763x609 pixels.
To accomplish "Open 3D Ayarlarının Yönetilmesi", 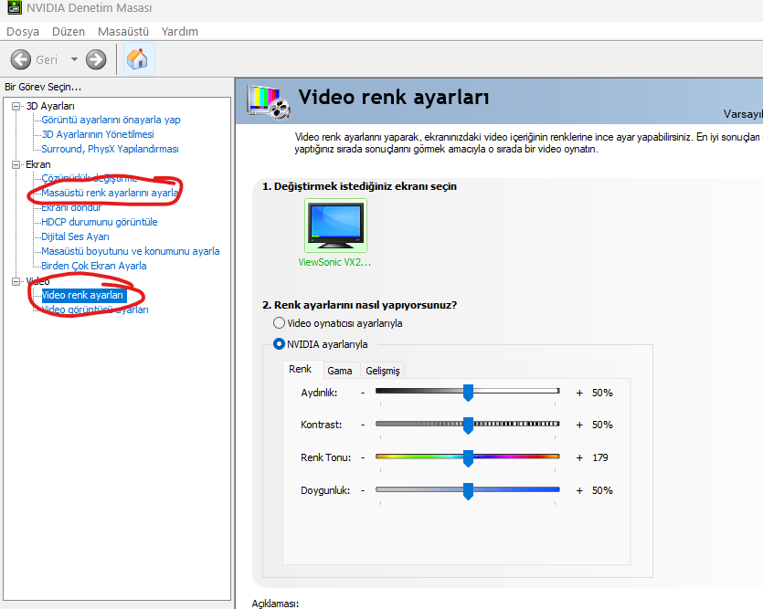I will point(98,134).
